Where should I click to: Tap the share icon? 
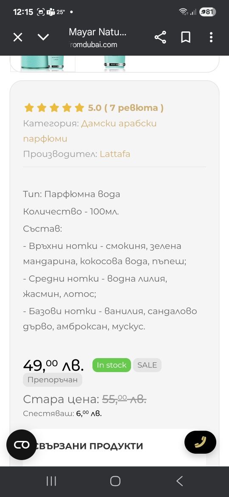click(x=160, y=38)
